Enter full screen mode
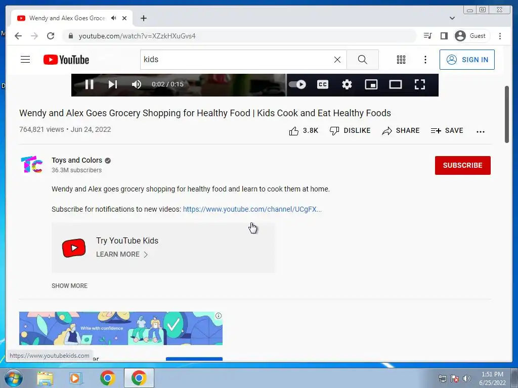The width and height of the screenshot is (518, 388). pyautogui.click(x=419, y=84)
